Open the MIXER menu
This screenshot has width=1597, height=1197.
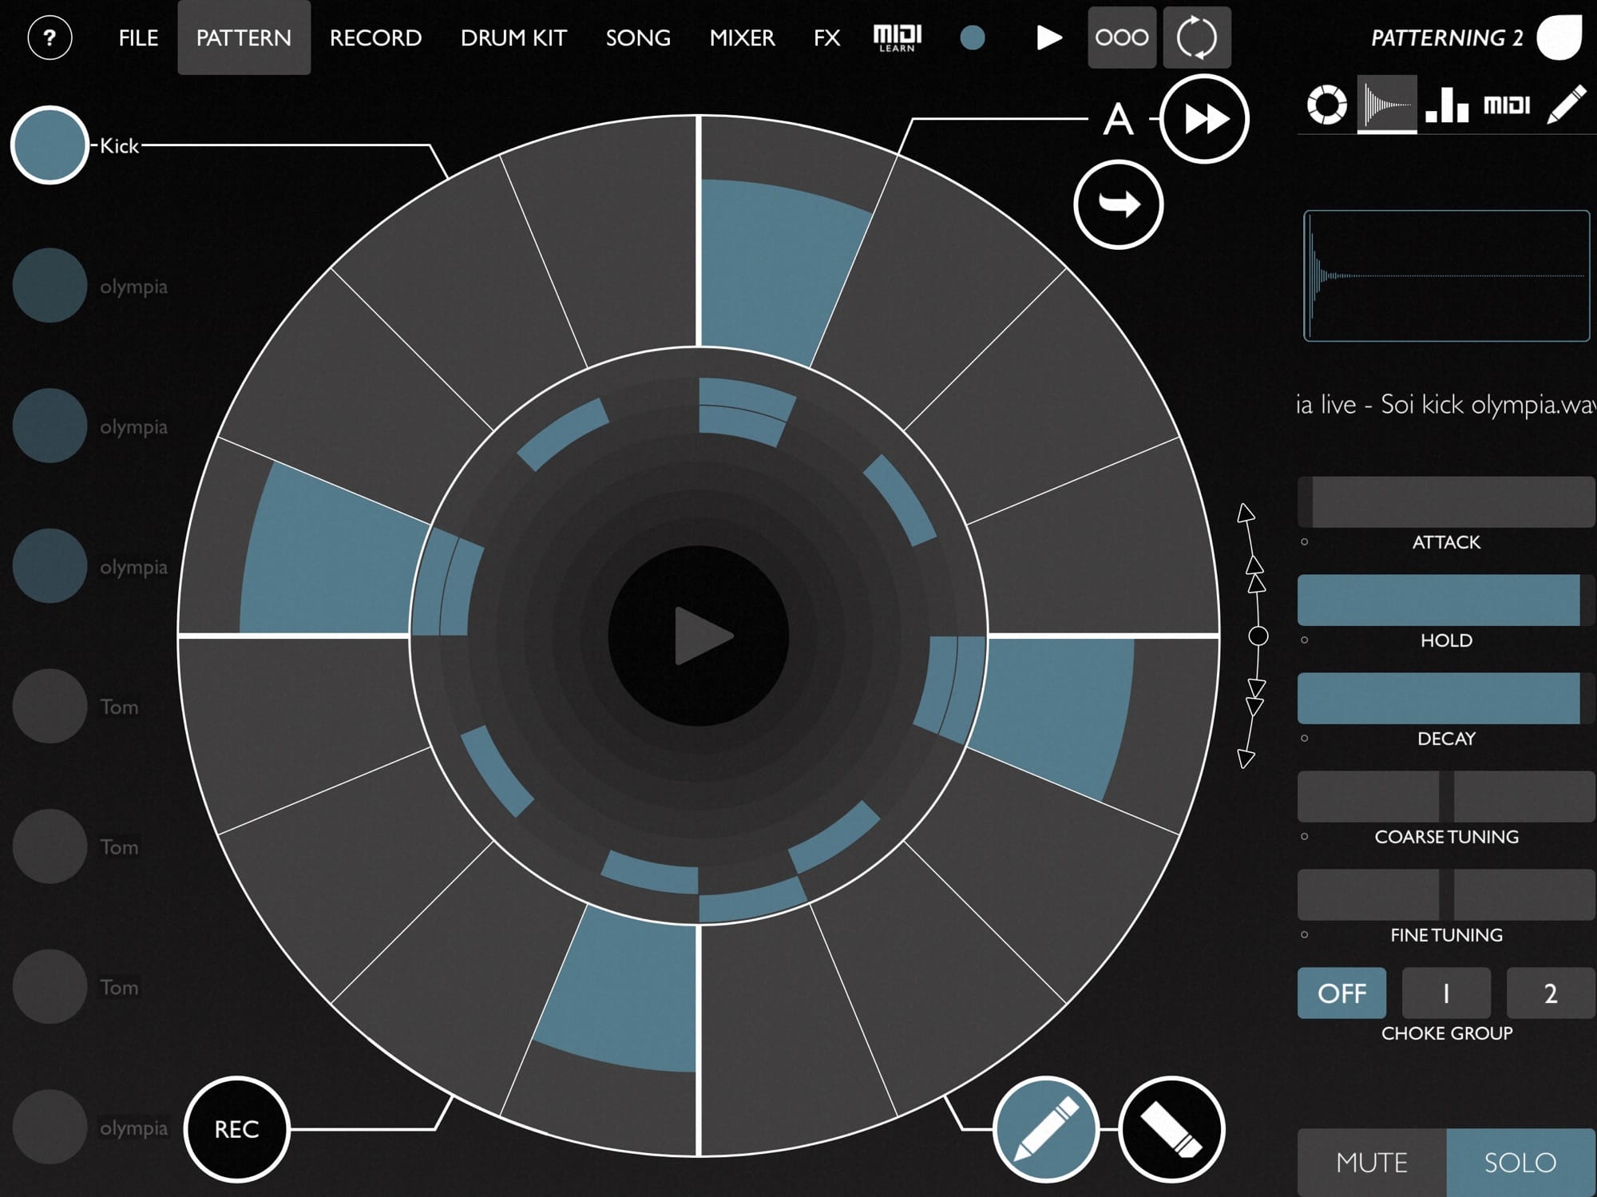click(x=742, y=38)
